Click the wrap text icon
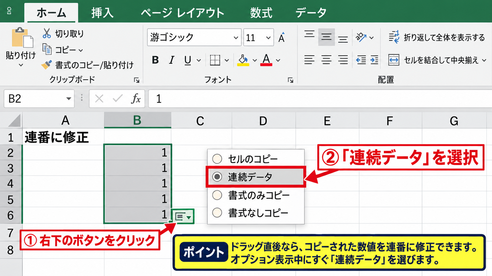The height and width of the screenshot is (276, 492). point(394,37)
